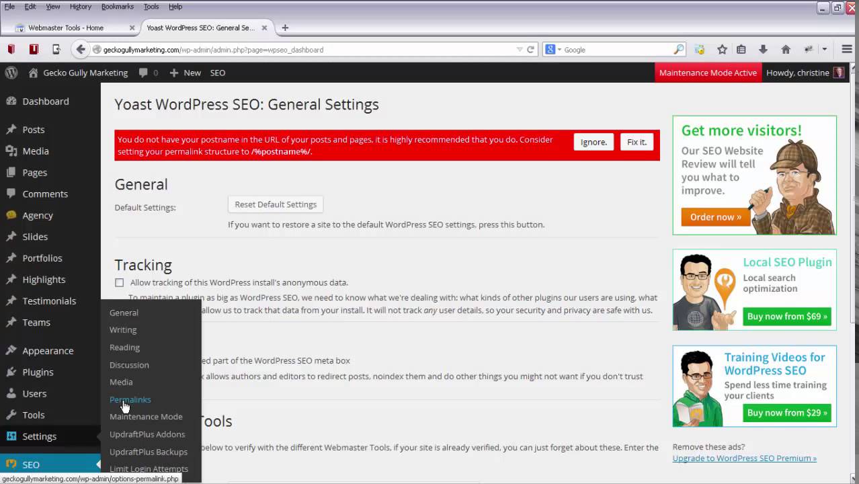The image size is (859, 484).
Task: Click Buy now from $69 button
Action: coord(787,316)
